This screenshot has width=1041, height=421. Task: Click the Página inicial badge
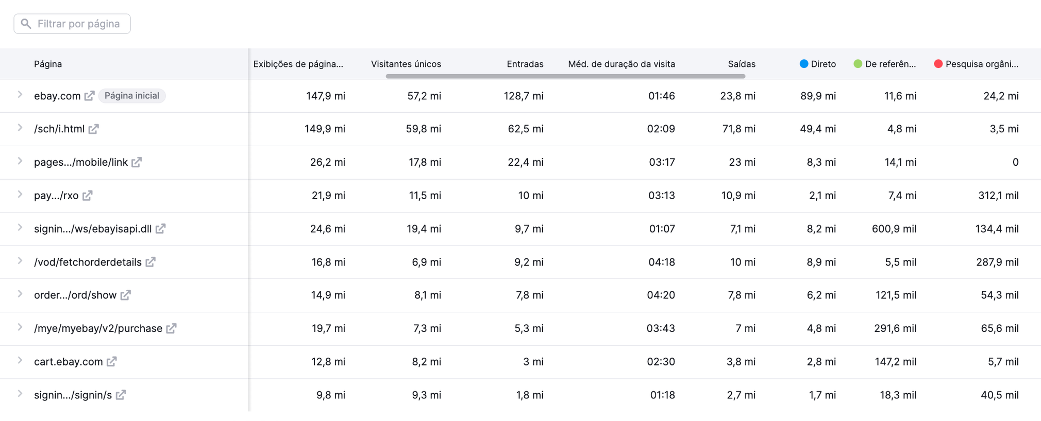pyautogui.click(x=132, y=96)
